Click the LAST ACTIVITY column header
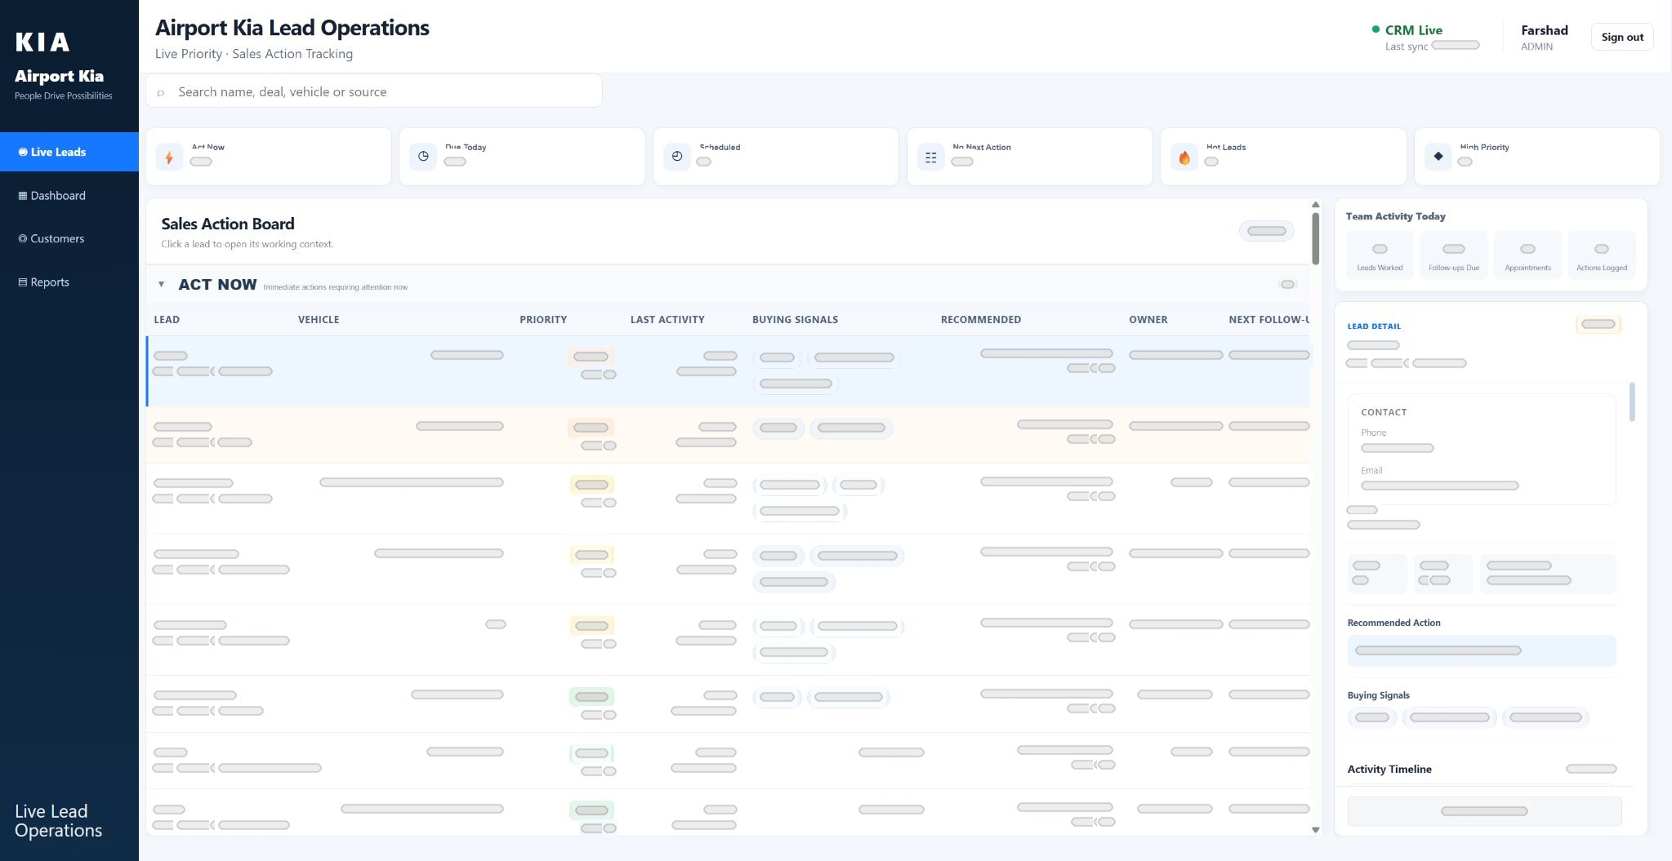Image resolution: width=1672 pixels, height=861 pixels. click(667, 319)
